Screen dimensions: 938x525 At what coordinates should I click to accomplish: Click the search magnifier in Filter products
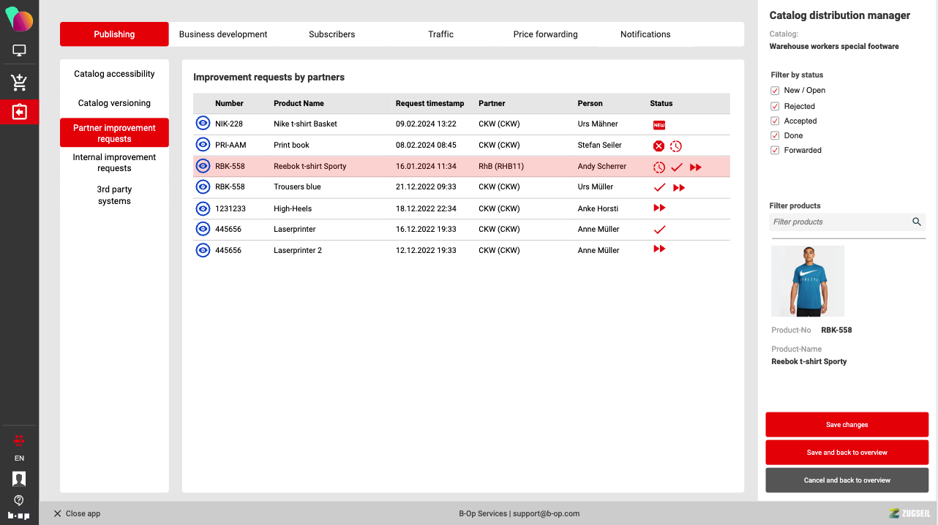916,222
